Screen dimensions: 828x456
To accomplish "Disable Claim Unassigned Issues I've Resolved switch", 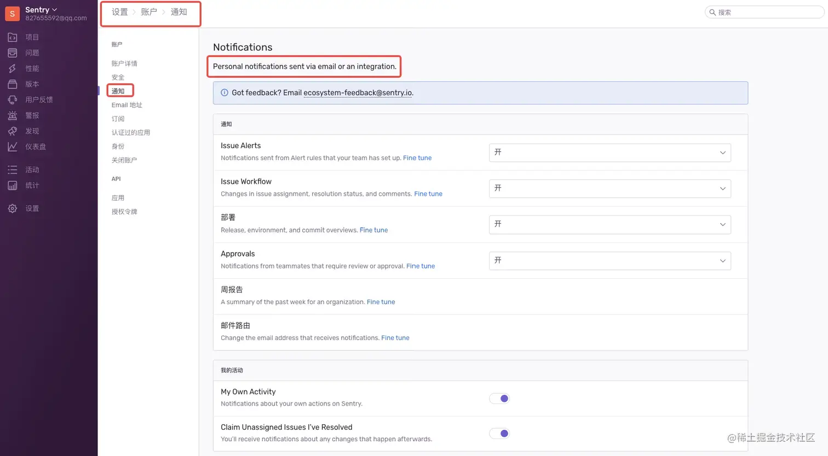I will point(499,434).
